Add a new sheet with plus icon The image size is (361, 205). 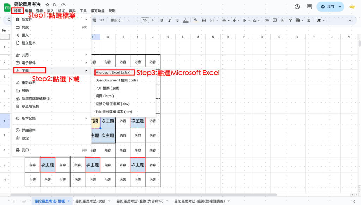coord(14,201)
